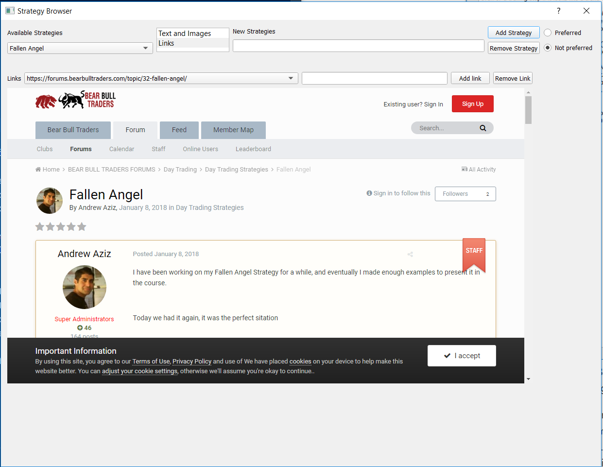This screenshot has width=603, height=467.
Task: Click the search magnifier icon
Action: point(482,128)
